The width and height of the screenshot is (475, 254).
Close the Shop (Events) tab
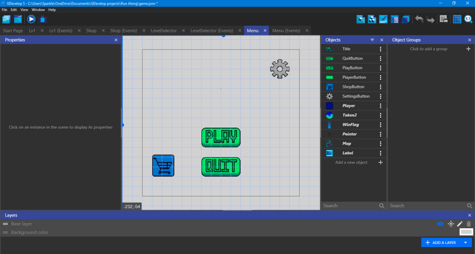(144, 31)
